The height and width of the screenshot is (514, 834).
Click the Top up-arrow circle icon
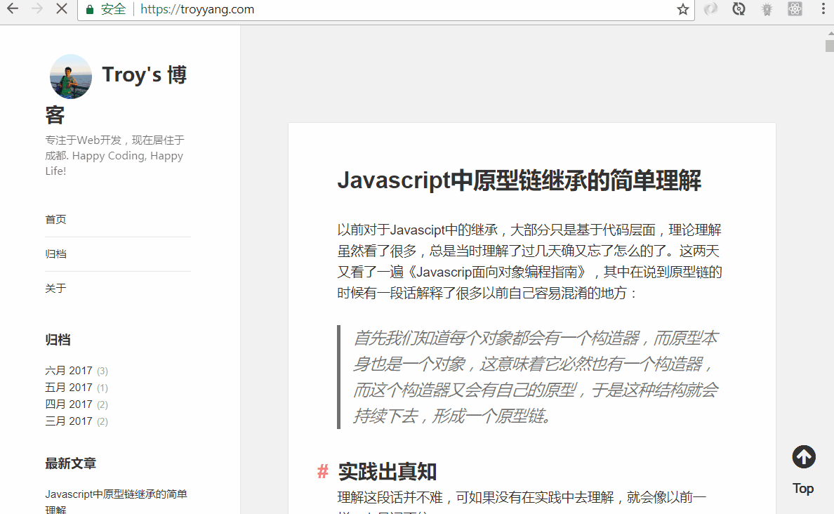(x=804, y=457)
